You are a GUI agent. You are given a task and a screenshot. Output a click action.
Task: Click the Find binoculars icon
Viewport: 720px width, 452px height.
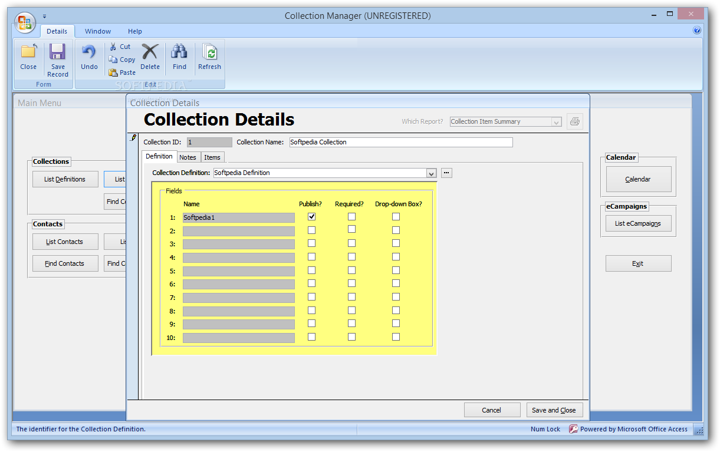[x=179, y=52]
